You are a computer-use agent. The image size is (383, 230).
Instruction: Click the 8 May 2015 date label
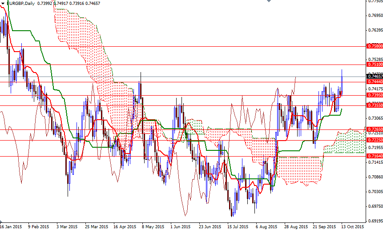coord(151,226)
